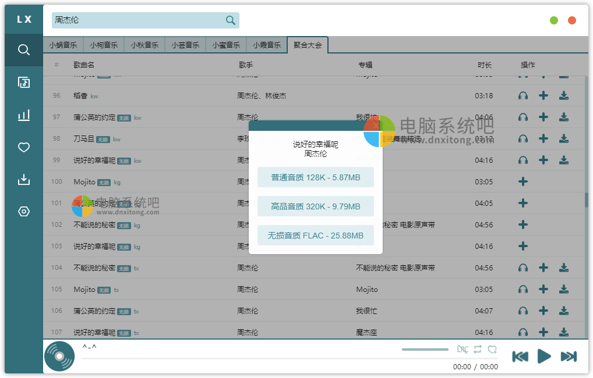Switch to the 小秋音乐 tab
The height and width of the screenshot is (378, 593).
pos(144,45)
